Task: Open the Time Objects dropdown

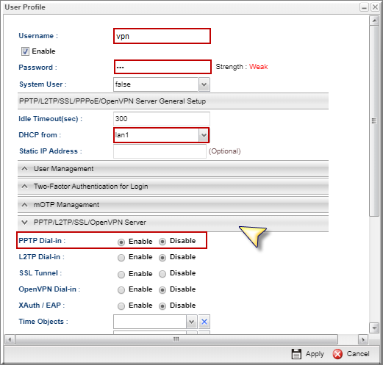Action: [192, 322]
